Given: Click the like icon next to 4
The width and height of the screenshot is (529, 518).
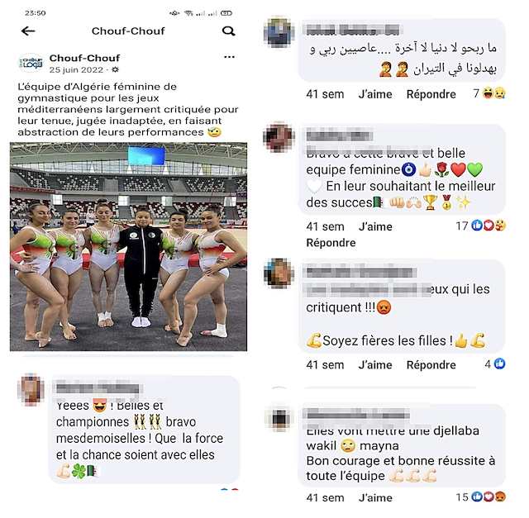Looking at the screenshot, I should [499, 364].
